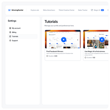Click 'Learn how to find winning products' description
Screen dimensions: 110x110
coord(60,53)
